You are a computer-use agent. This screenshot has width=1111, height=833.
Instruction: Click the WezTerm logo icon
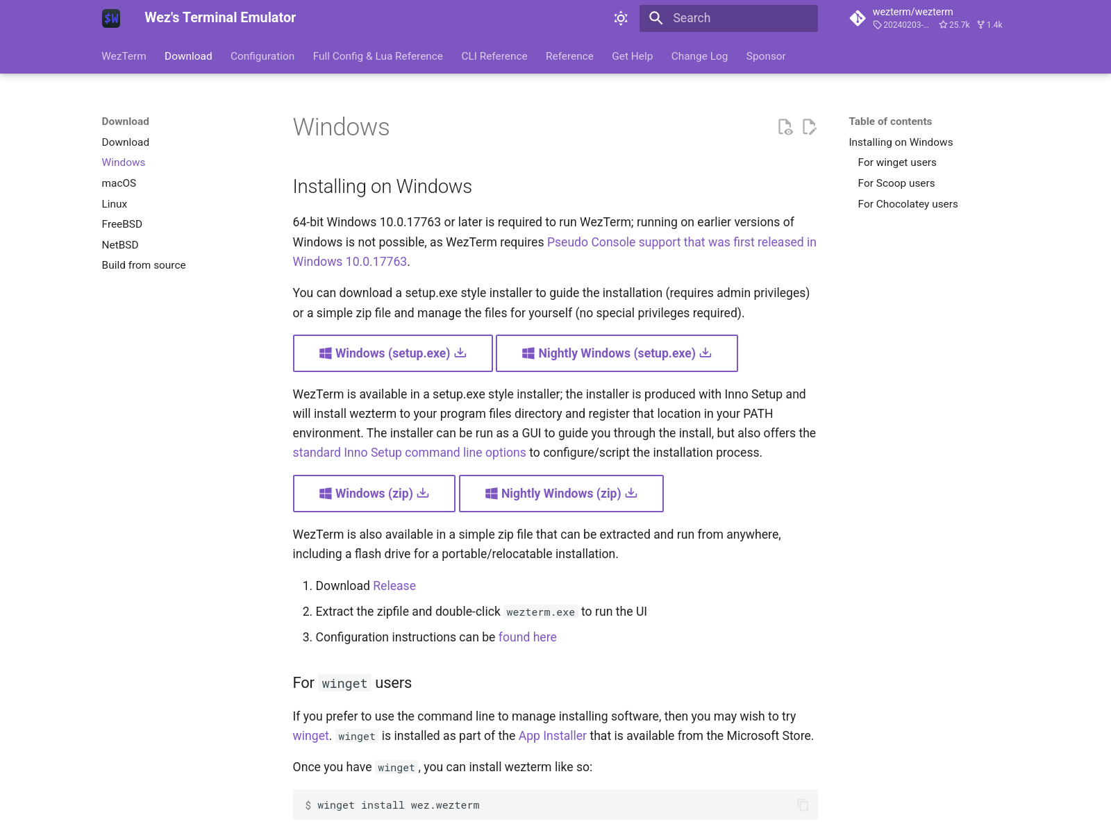(x=111, y=18)
